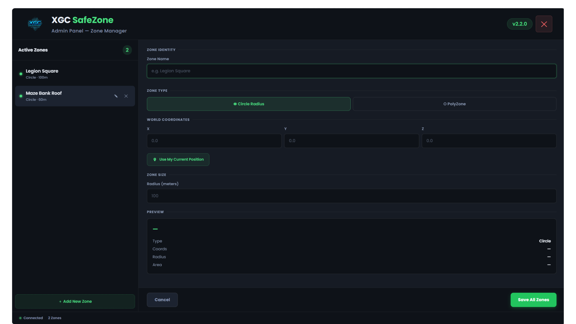Screen dimensions: 576x324
Task: Click the '2 Zones' status text
Action: 55,318
